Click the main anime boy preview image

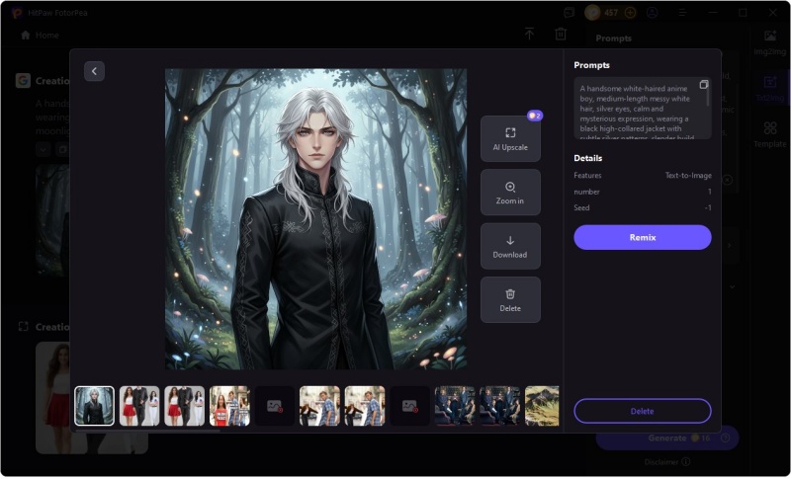[315, 219]
